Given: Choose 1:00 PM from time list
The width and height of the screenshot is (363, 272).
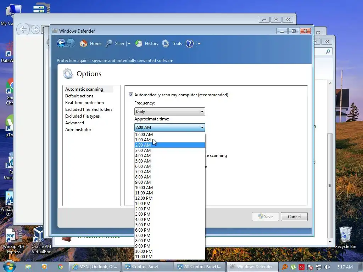Looking at the screenshot, I should coord(170,204).
